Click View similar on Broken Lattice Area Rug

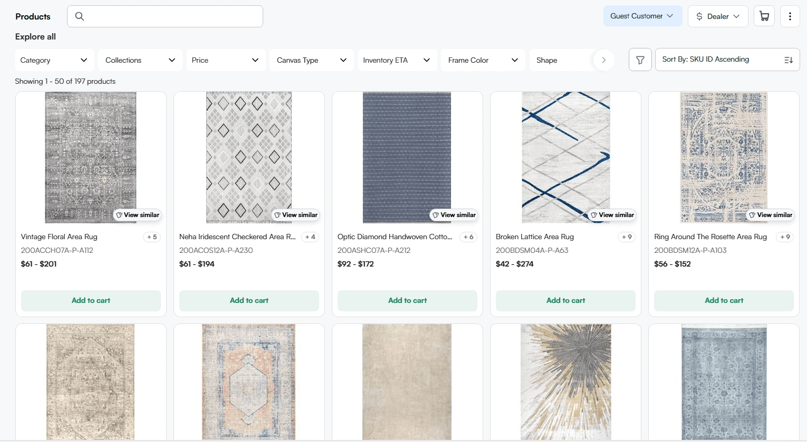(612, 215)
